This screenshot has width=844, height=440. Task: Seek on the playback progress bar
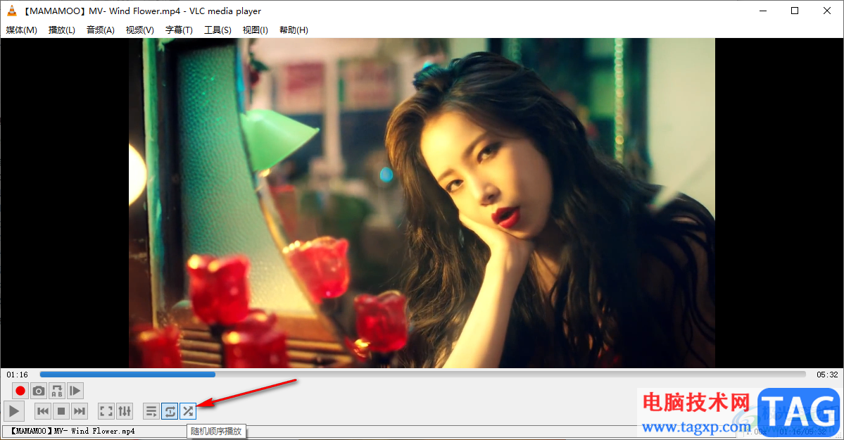422,375
